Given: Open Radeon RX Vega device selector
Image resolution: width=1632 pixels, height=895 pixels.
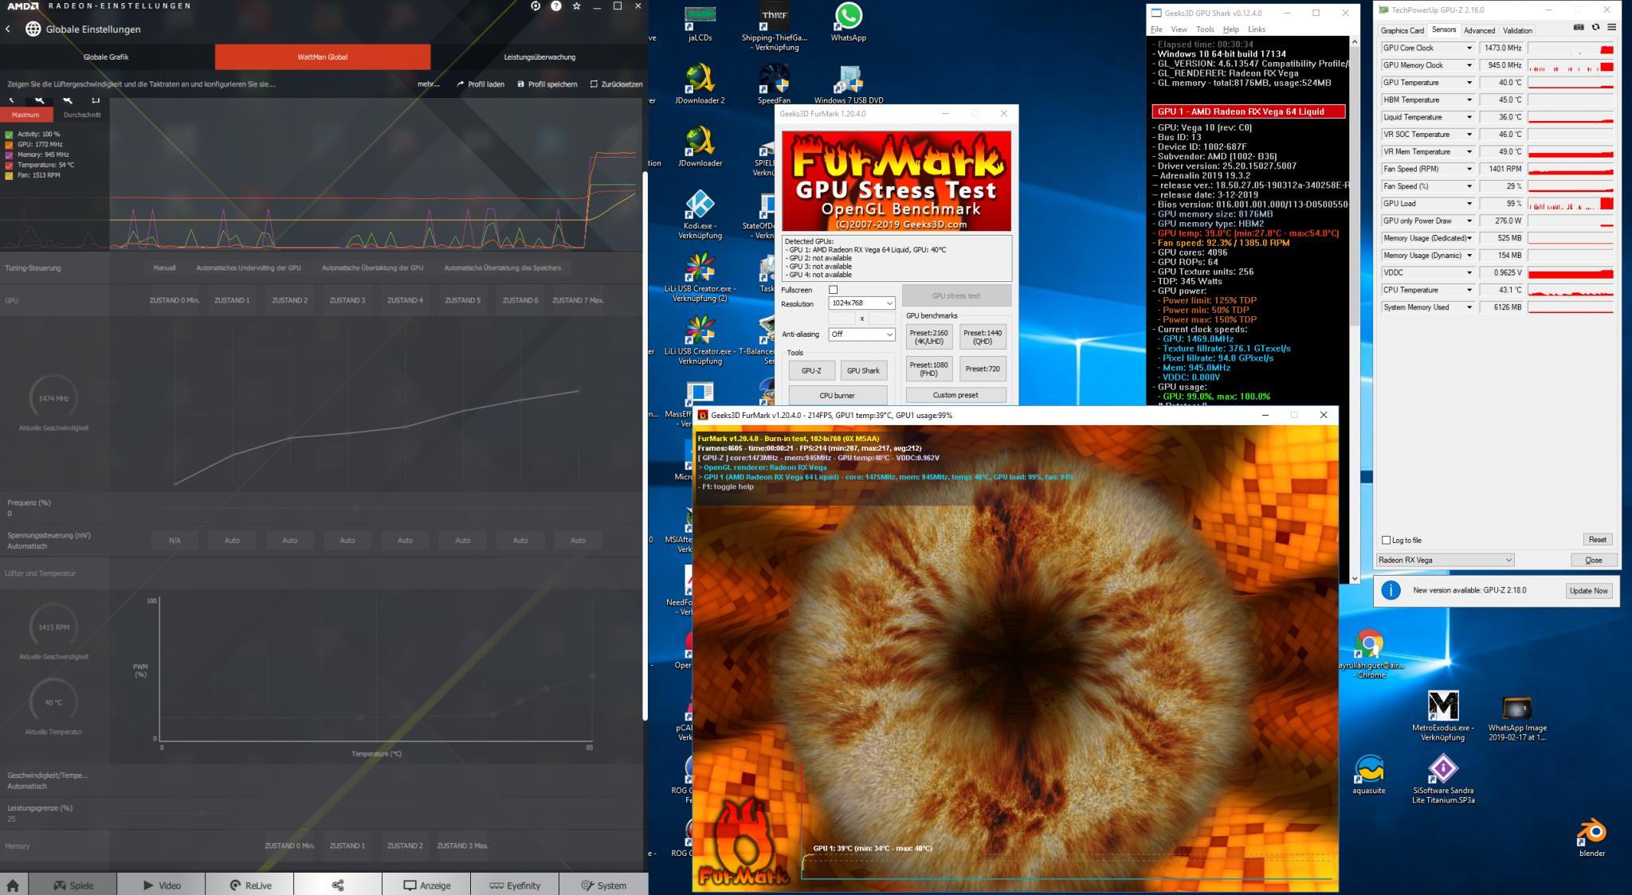Looking at the screenshot, I should (x=1445, y=560).
